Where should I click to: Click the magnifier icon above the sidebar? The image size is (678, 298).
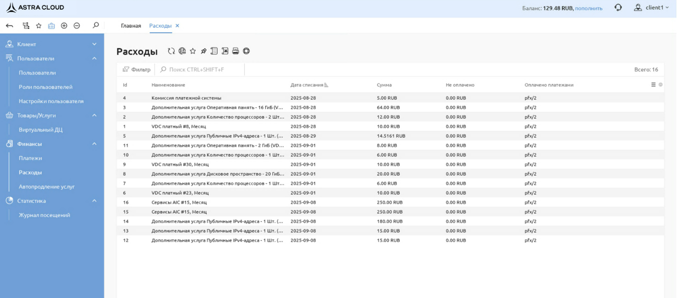click(x=96, y=25)
